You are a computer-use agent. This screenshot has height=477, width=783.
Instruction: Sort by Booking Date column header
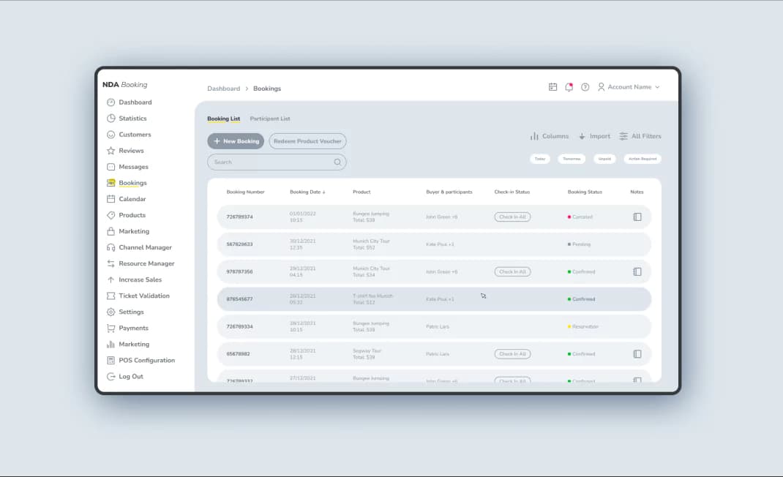click(x=307, y=192)
